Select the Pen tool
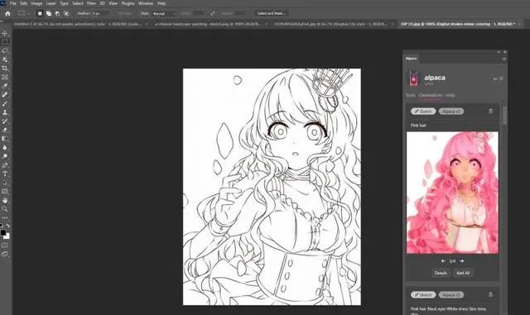530x315 pixels. pyautogui.click(x=5, y=165)
